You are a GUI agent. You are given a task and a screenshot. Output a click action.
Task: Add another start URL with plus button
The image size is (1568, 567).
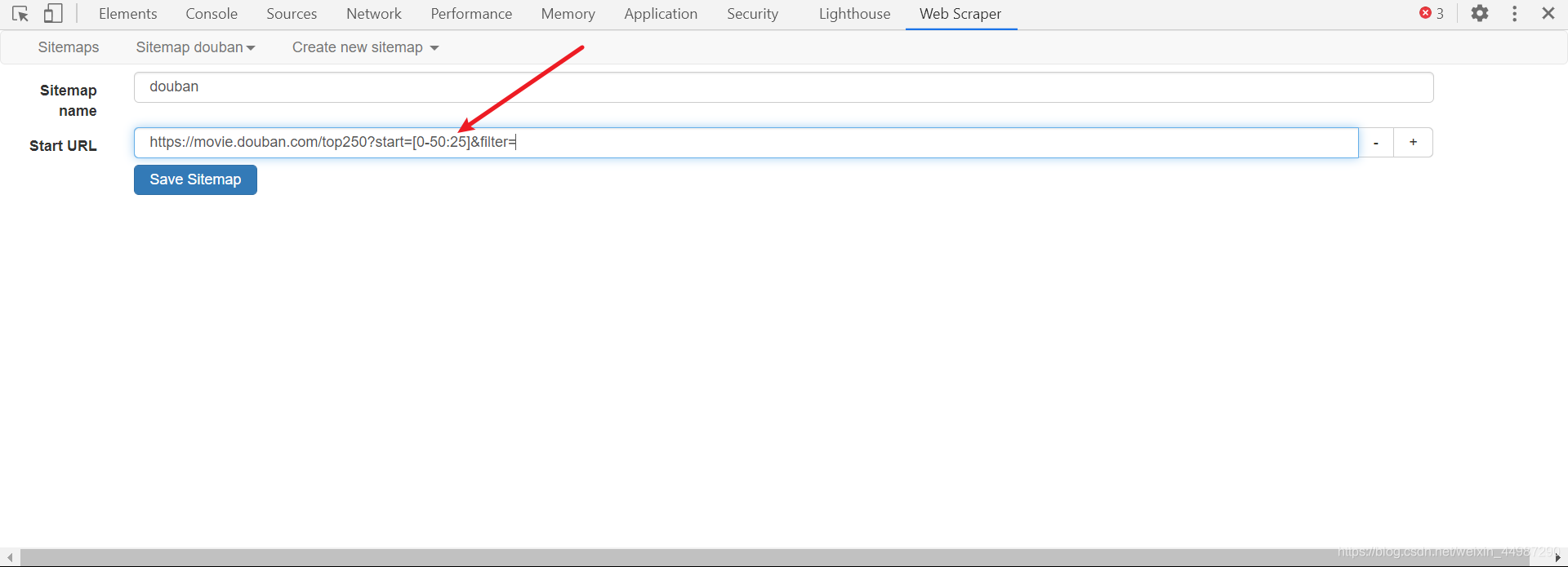(x=1413, y=142)
